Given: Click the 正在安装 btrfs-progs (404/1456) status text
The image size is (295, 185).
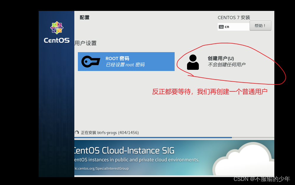Looking at the screenshot, I should 110,133.
